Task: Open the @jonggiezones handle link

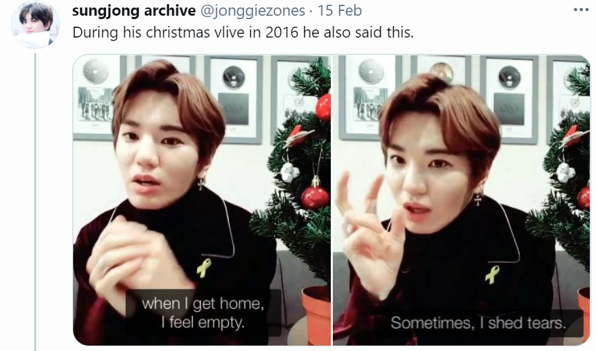Action: click(252, 10)
